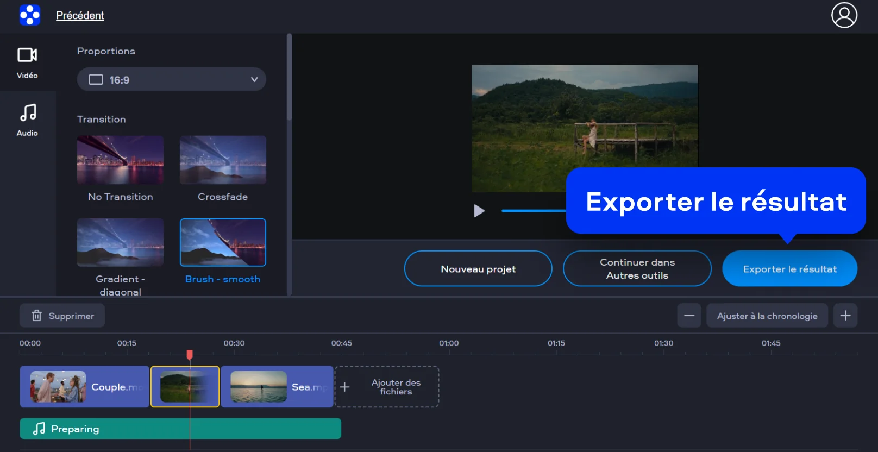Pick the Brush - smooth transition
This screenshot has width=878, height=452.
223,243
